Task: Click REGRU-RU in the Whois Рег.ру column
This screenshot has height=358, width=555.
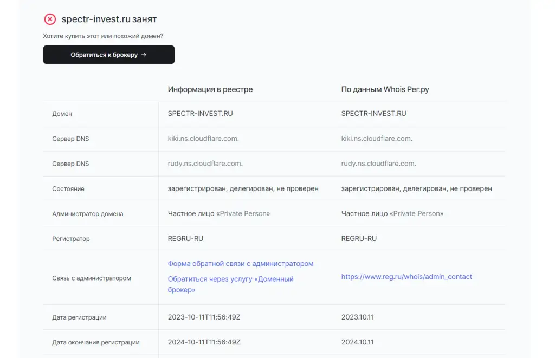Action: click(x=359, y=239)
